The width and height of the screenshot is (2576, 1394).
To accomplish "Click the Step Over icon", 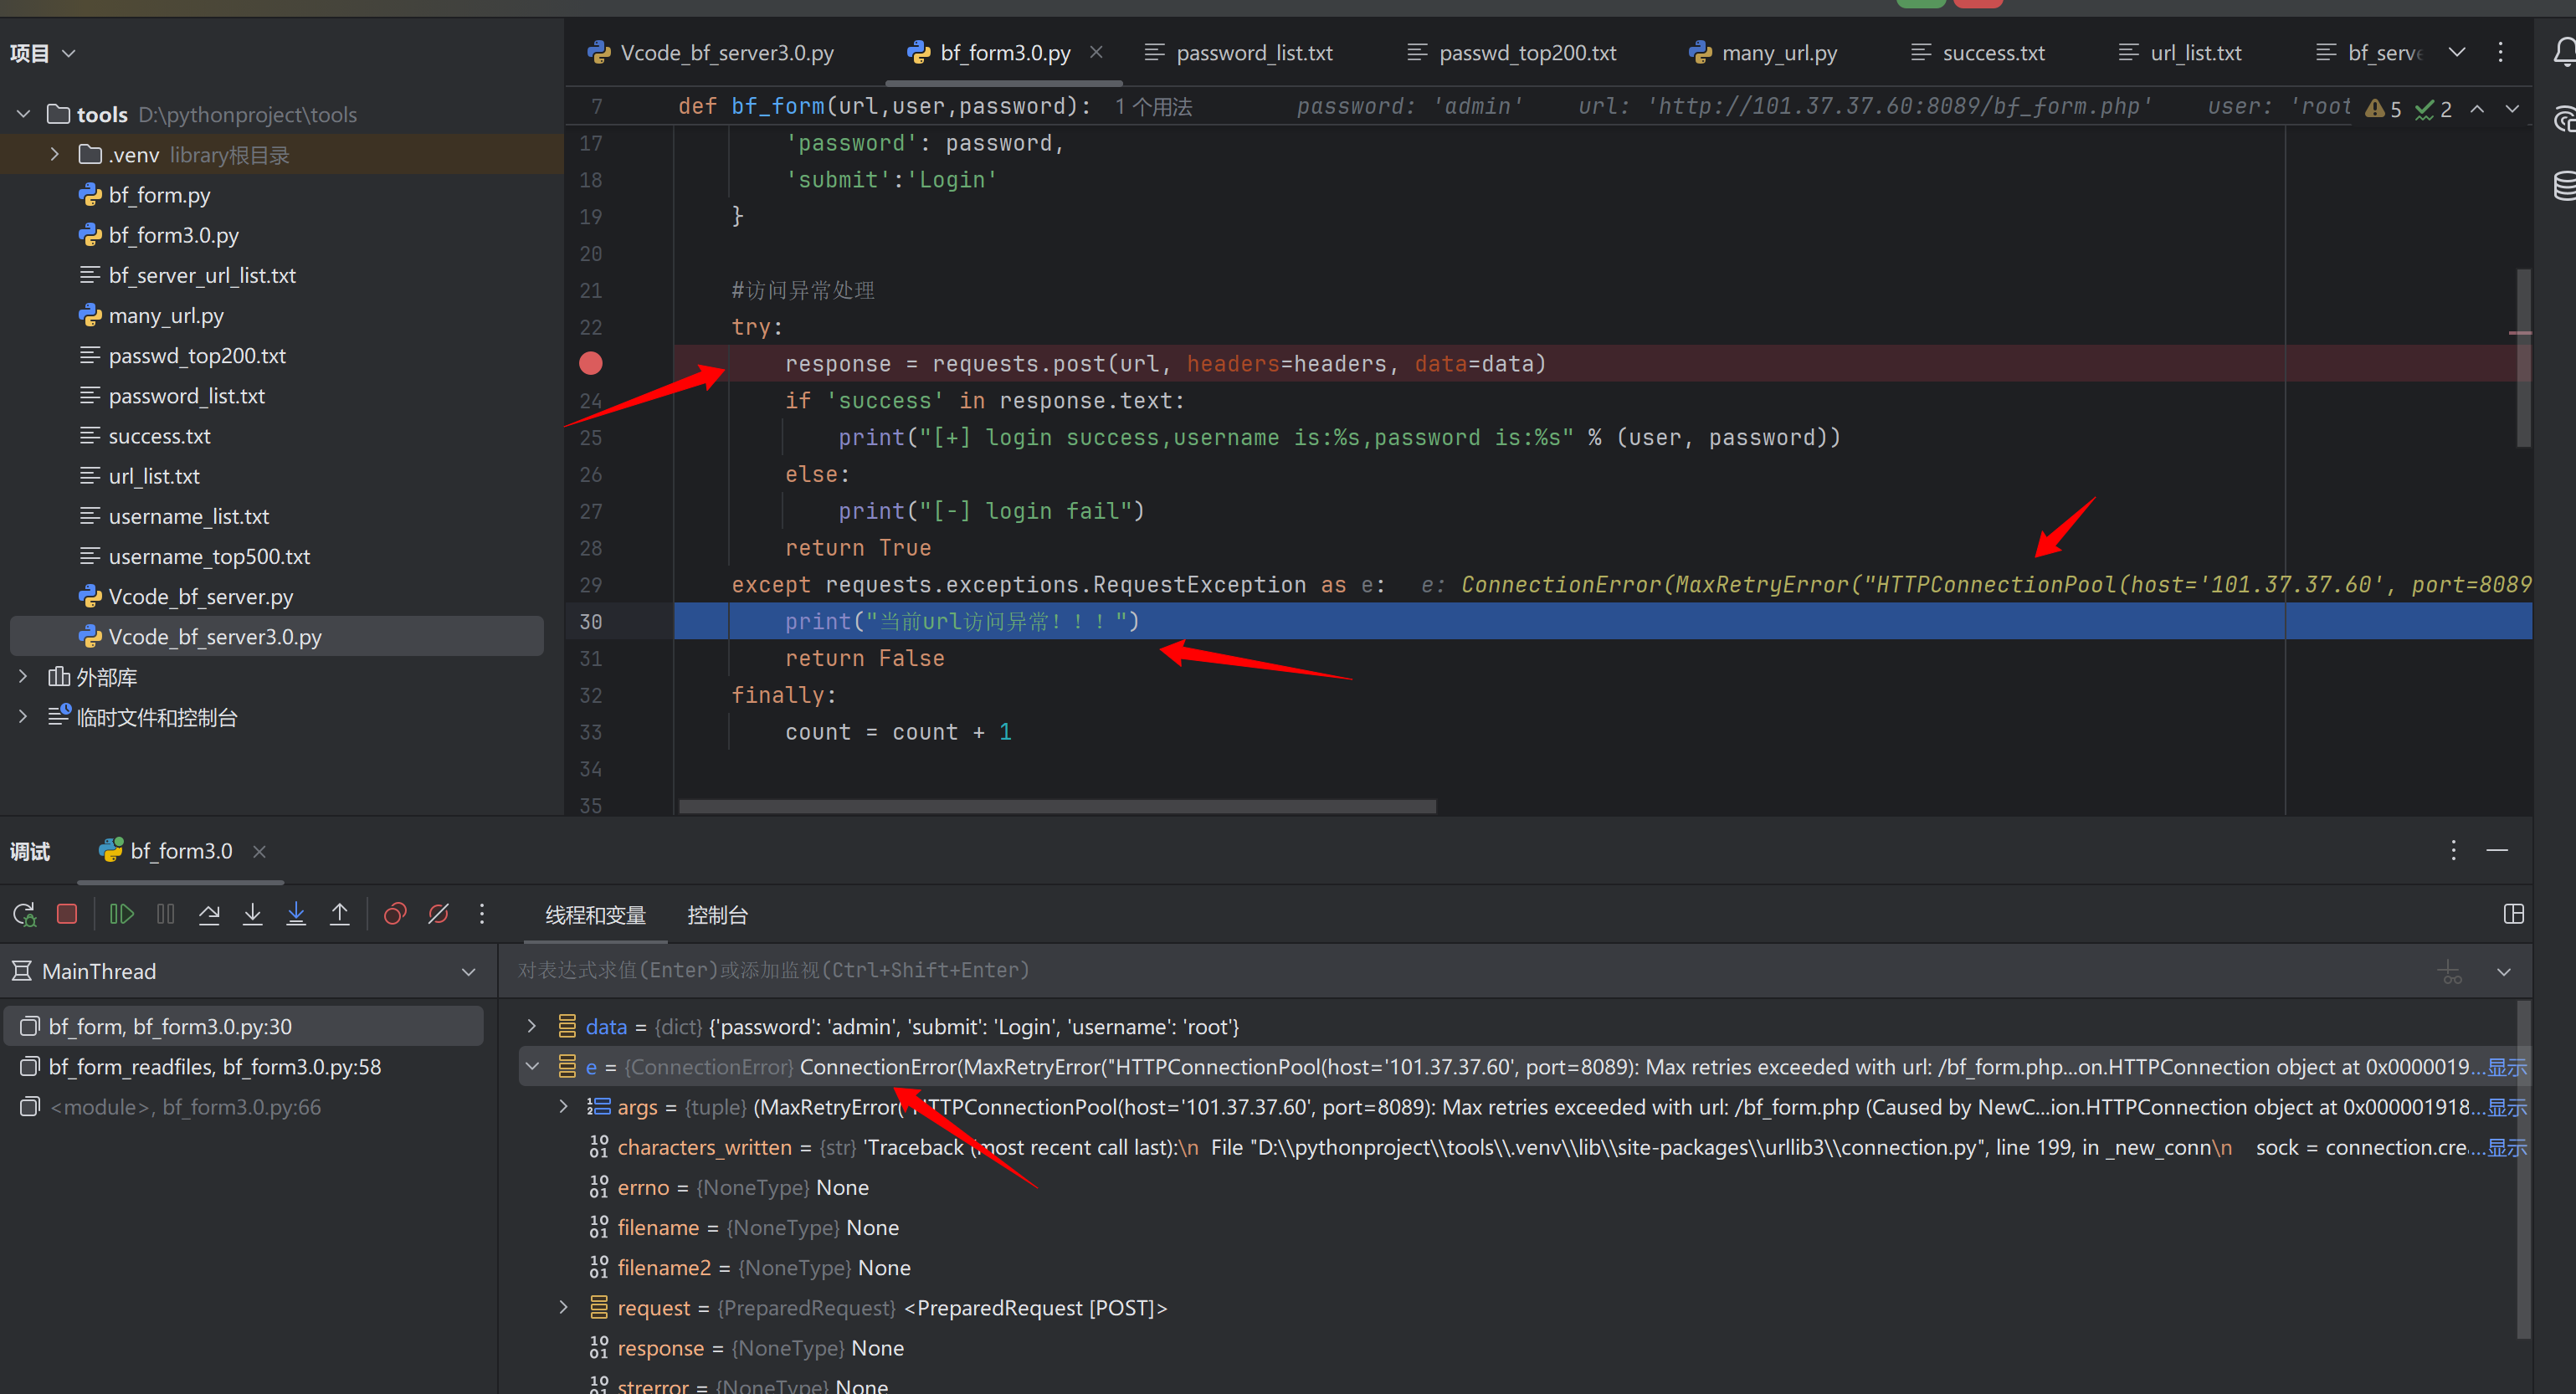I will click(x=209, y=914).
